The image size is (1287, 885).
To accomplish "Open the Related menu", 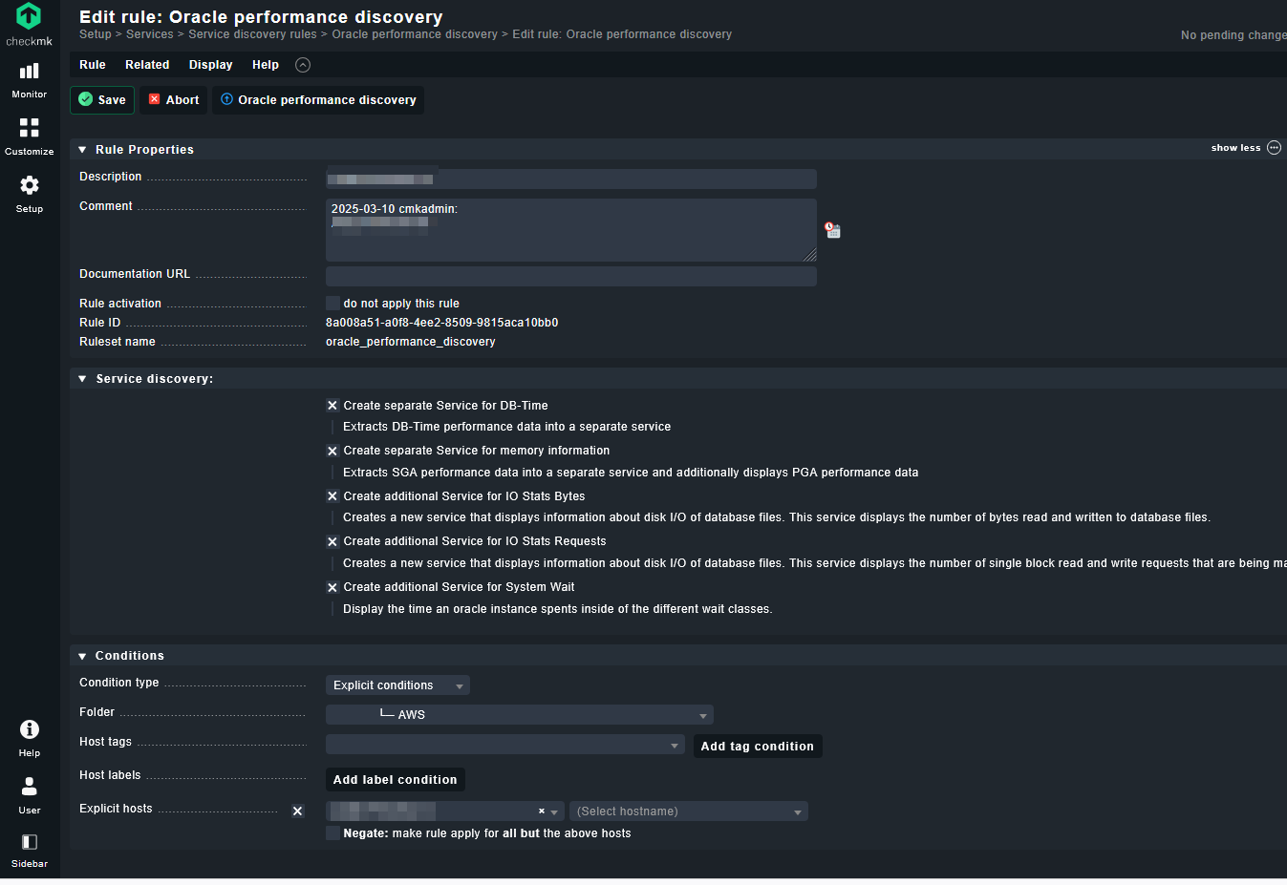I will 147,65.
